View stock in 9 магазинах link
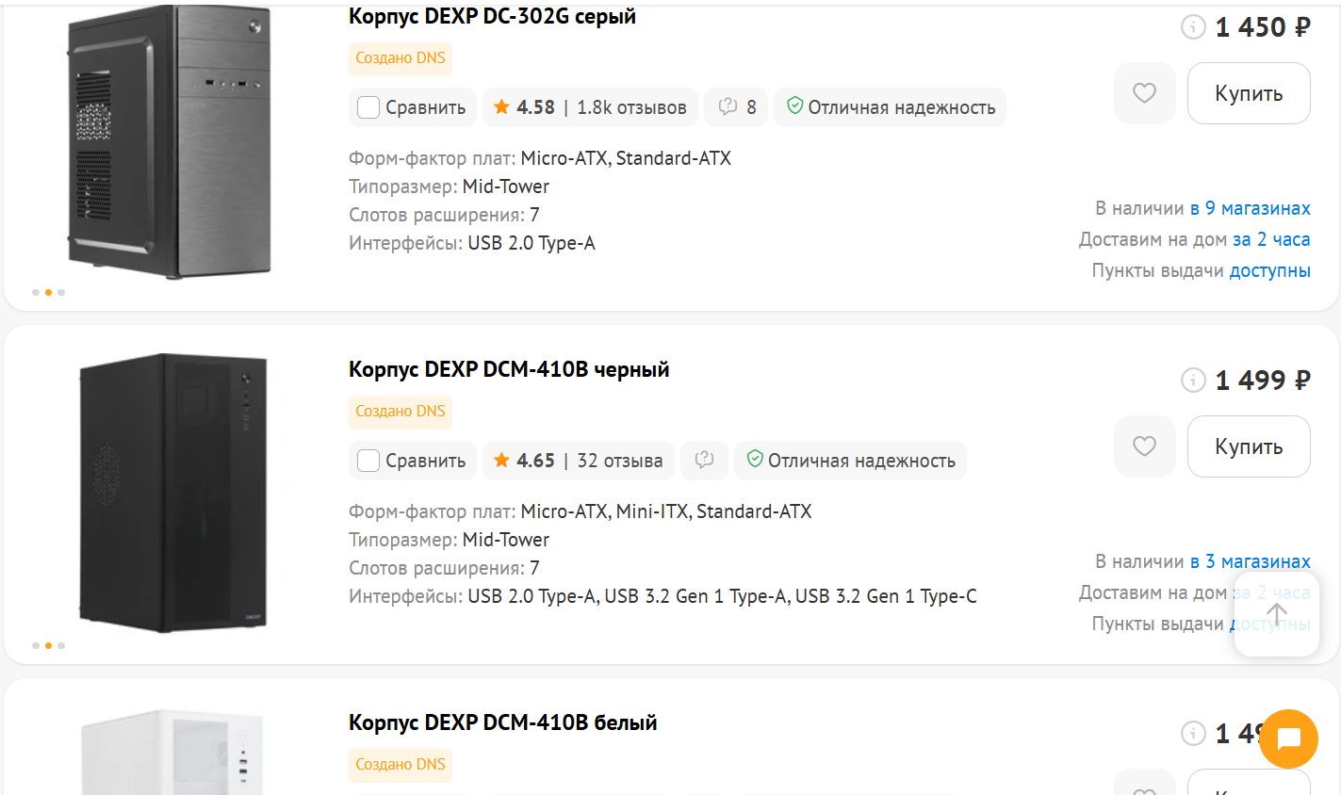1341x795 pixels. coord(1251,208)
